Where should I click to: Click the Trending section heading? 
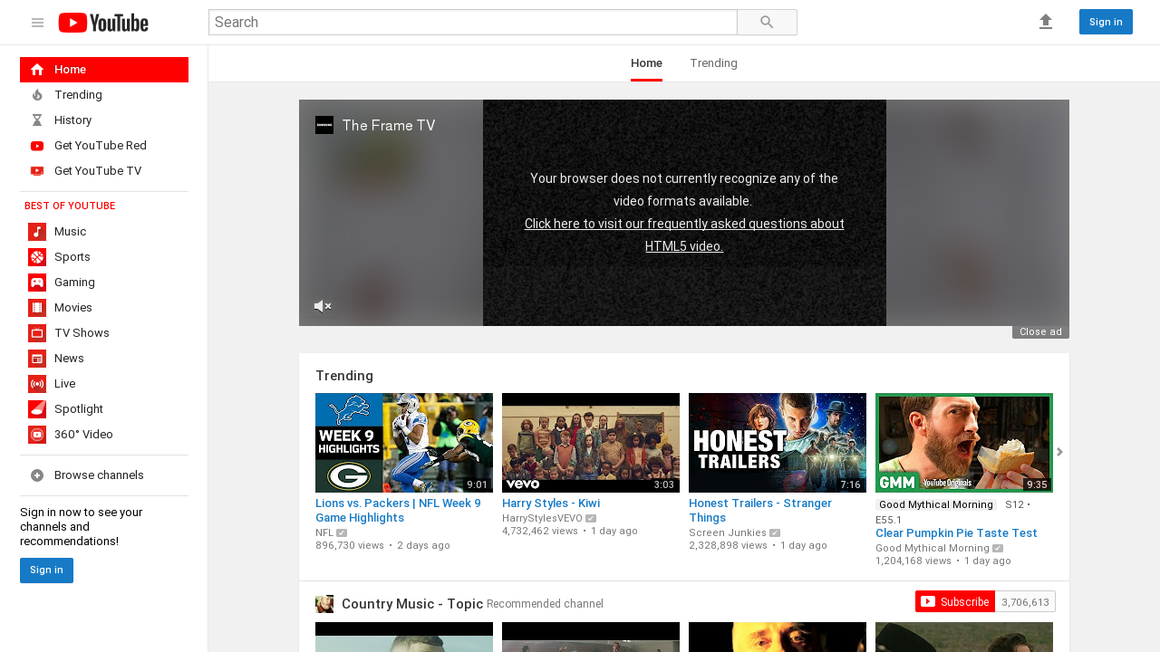coord(344,376)
